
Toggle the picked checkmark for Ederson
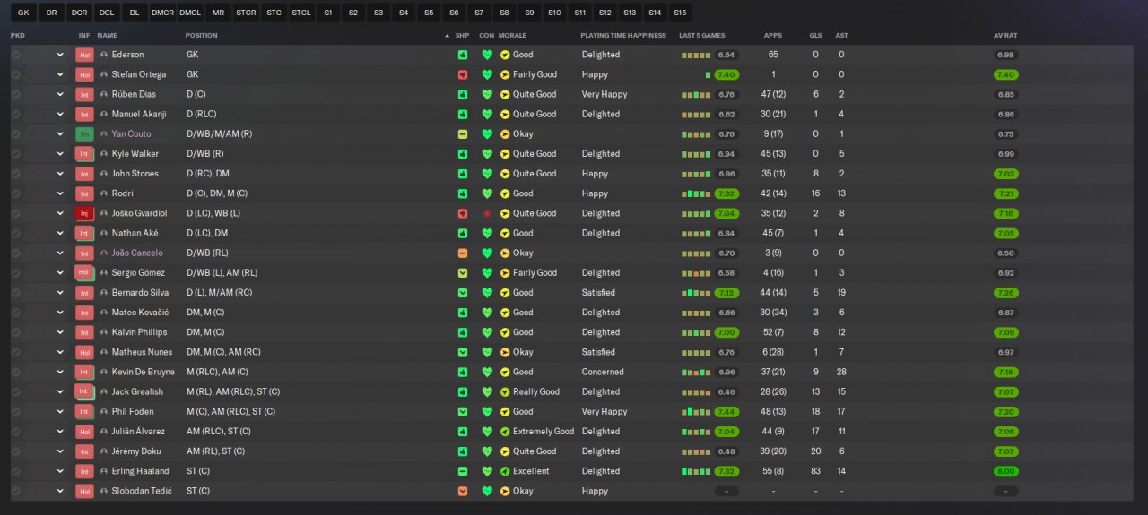(x=16, y=55)
